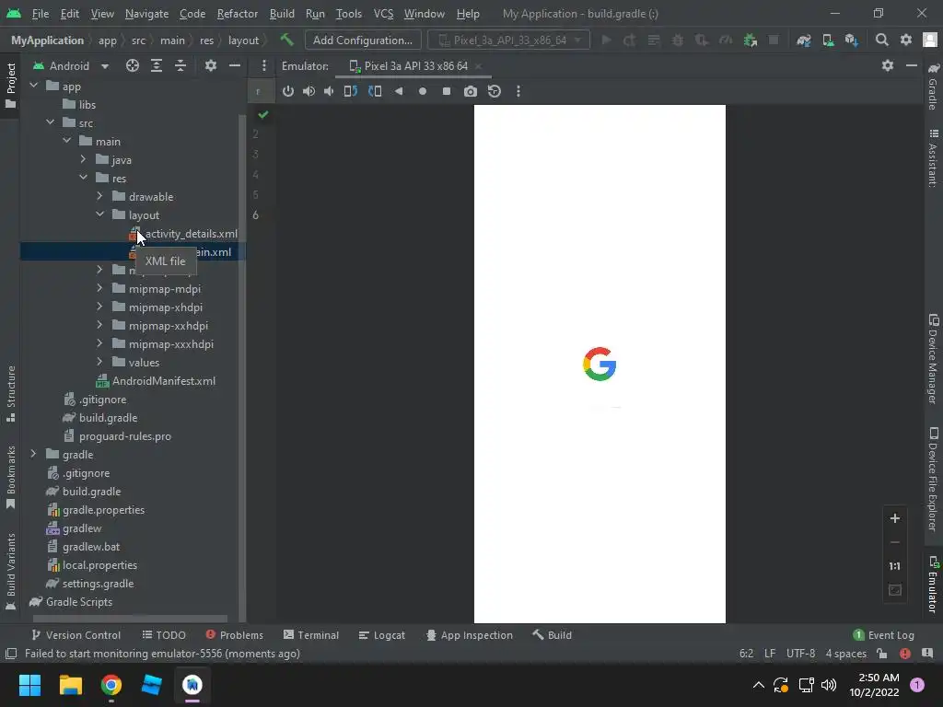Click the emulator power button icon

288,91
